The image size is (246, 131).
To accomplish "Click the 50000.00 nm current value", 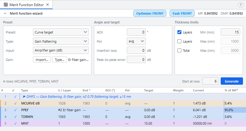I will coord(202,123).
